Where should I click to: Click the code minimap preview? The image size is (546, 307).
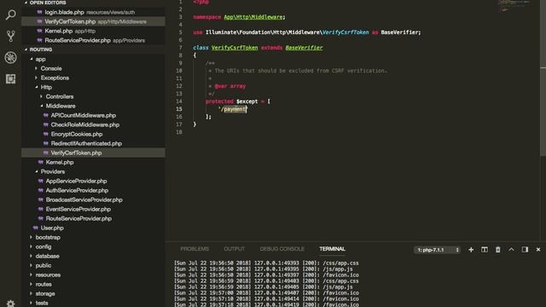pyautogui.click(x=515, y=6)
